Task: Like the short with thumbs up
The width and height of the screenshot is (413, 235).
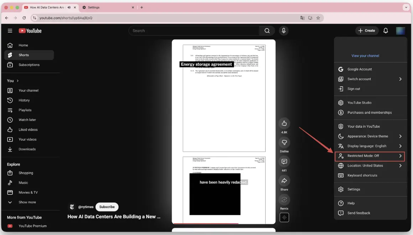Action: point(284,123)
